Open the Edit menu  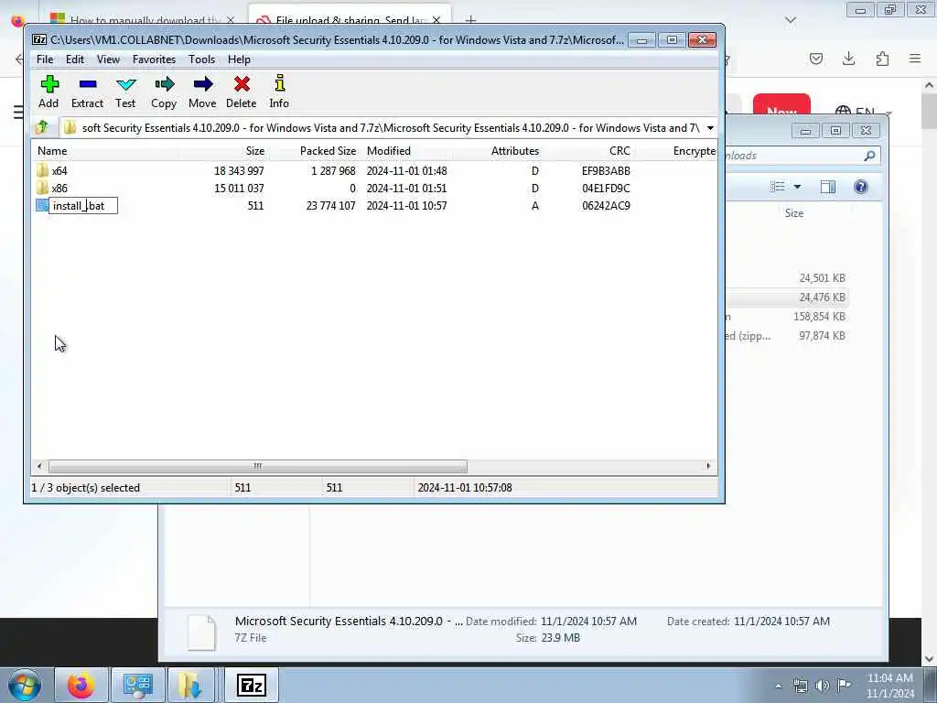click(75, 59)
